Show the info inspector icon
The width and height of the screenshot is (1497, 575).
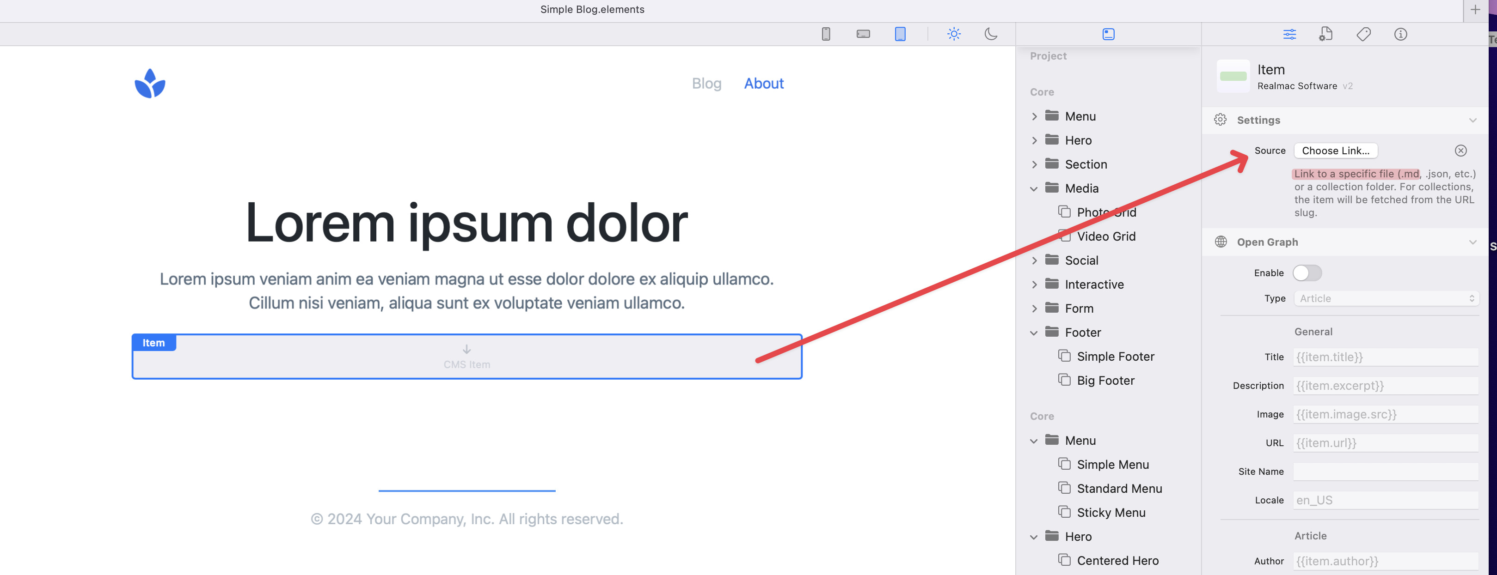[1400, 34]
